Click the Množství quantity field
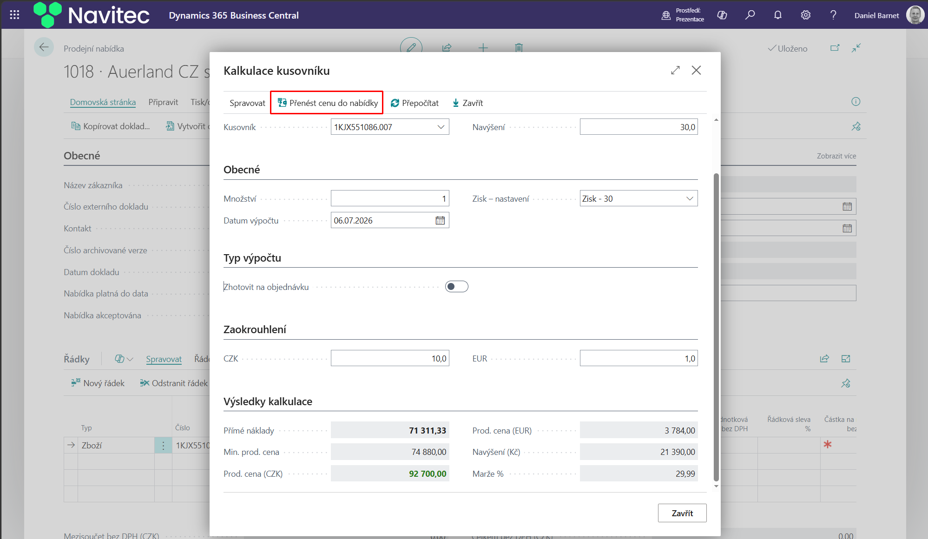This screenshot has height=539, width=928. coord(390,198)
